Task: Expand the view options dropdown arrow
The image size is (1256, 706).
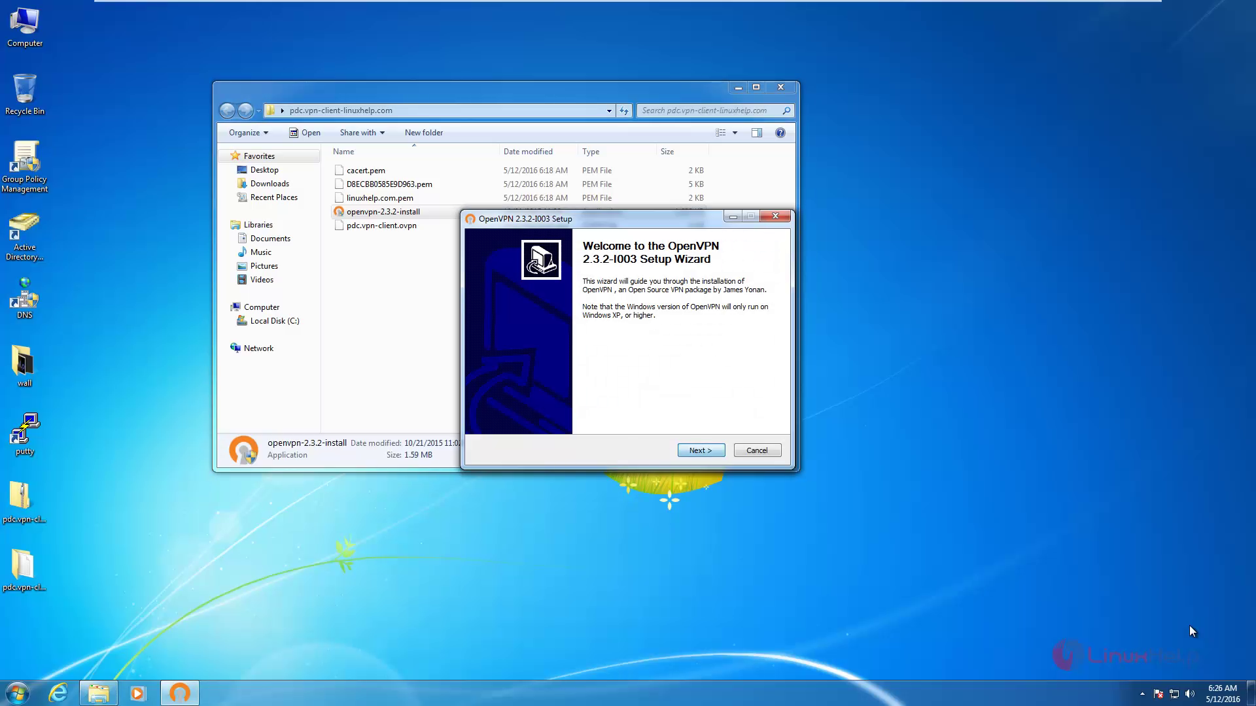Action: [x=735, y=133]
